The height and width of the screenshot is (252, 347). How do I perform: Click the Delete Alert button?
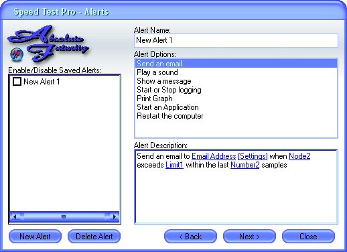(x=94, y=237)
